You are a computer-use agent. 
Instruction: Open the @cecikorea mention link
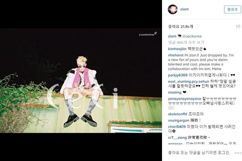point(192,36)
